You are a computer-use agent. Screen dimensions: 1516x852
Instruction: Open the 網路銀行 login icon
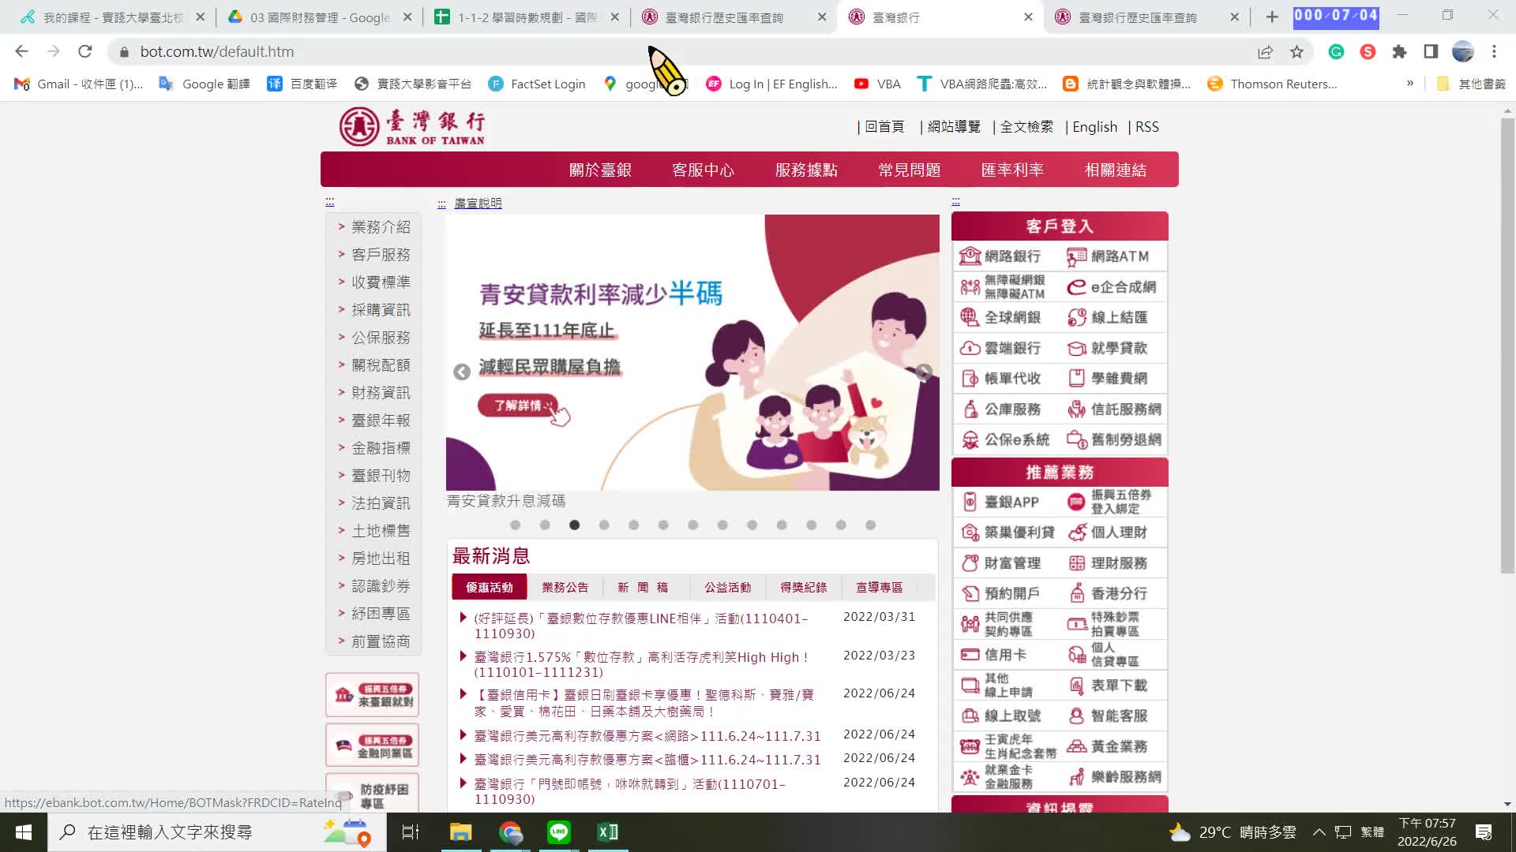tap(970, 256)
